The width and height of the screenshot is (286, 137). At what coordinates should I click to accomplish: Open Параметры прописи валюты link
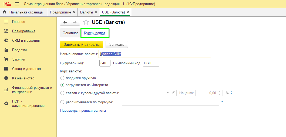(x=83, y=110)
